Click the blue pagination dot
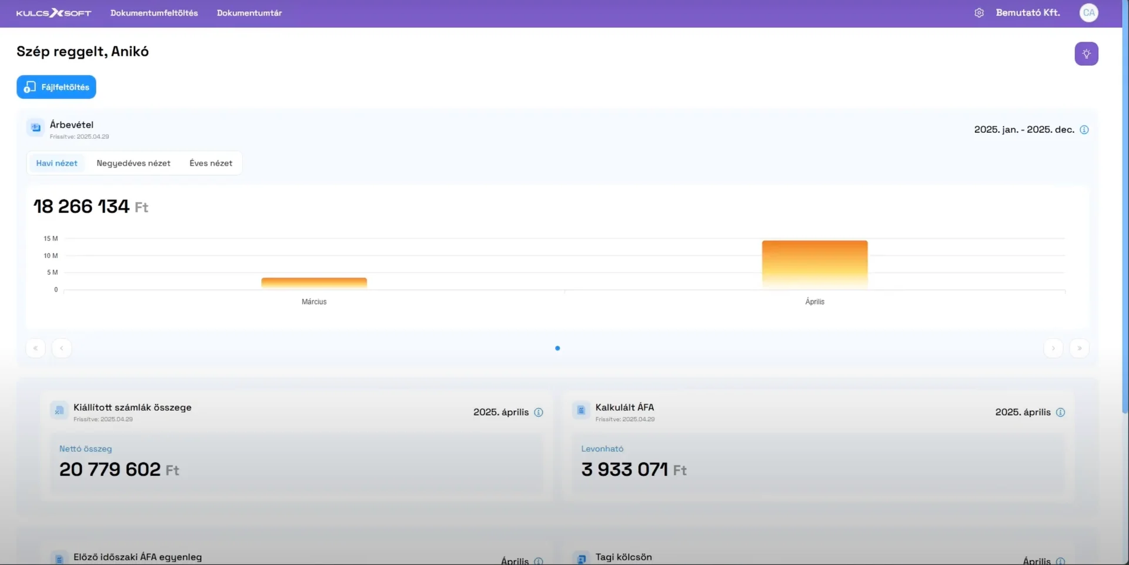Image resolution: width=1129 pixels, height=565 pixels. [x=557, y=348]
